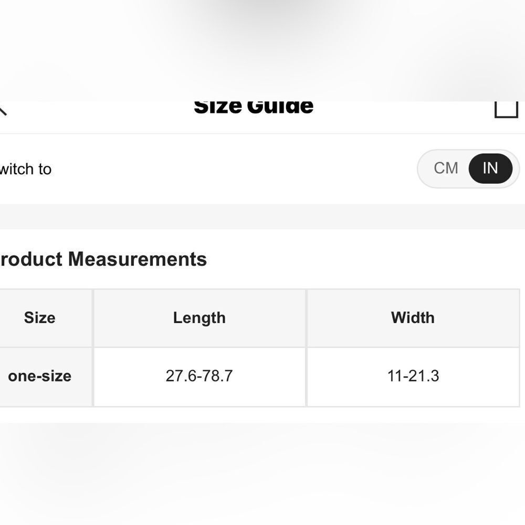Click the square icon beside Size Guide
The width and height of the screenshot is (525, 525).
pos(506,109)
